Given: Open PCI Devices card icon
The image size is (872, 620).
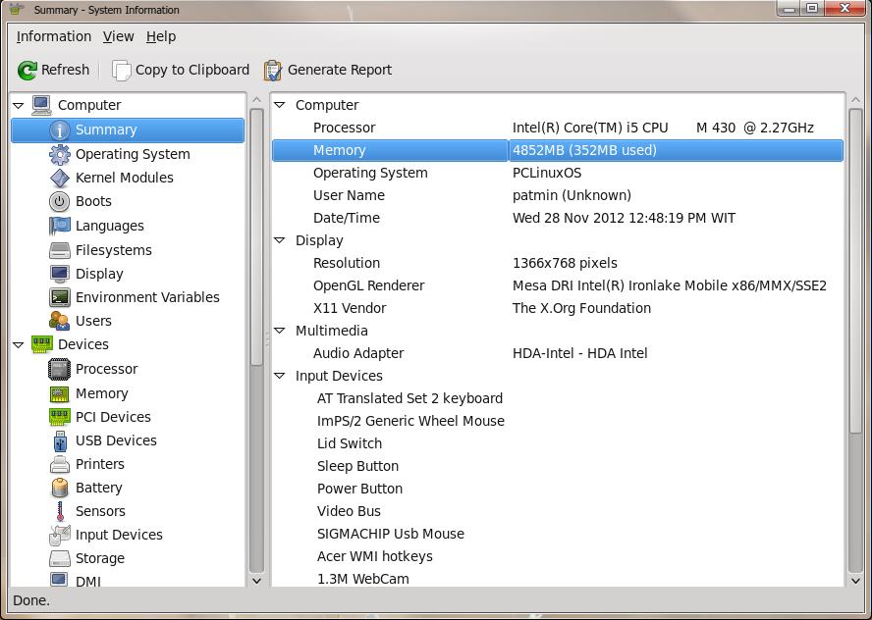Looking at the screenshot, I should (60, 417).
